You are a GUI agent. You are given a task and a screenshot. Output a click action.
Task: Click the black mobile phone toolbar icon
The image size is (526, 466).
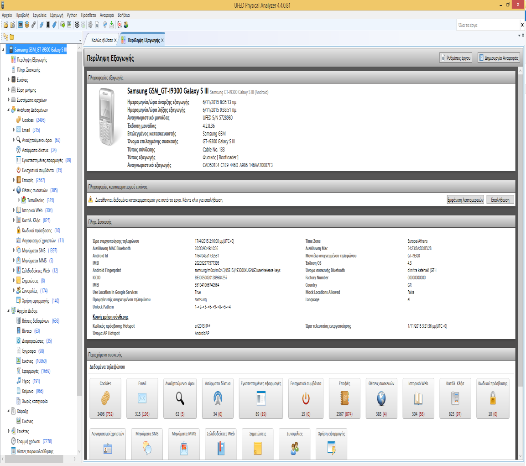tap(48, 25)
